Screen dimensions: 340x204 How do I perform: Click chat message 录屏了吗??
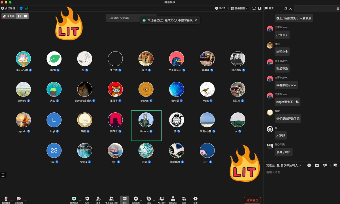click(284, 152)
